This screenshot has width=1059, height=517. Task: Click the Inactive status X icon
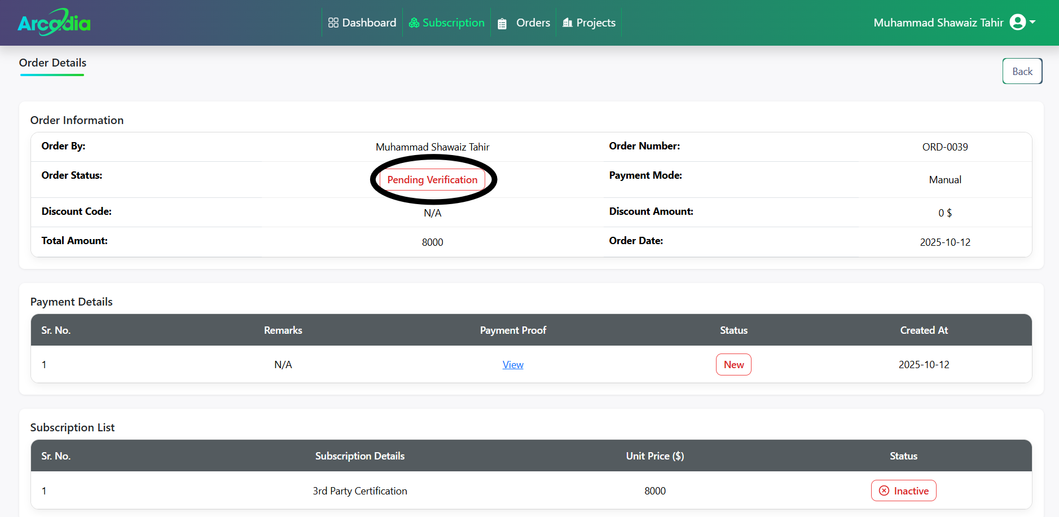[x=884, y=491]
